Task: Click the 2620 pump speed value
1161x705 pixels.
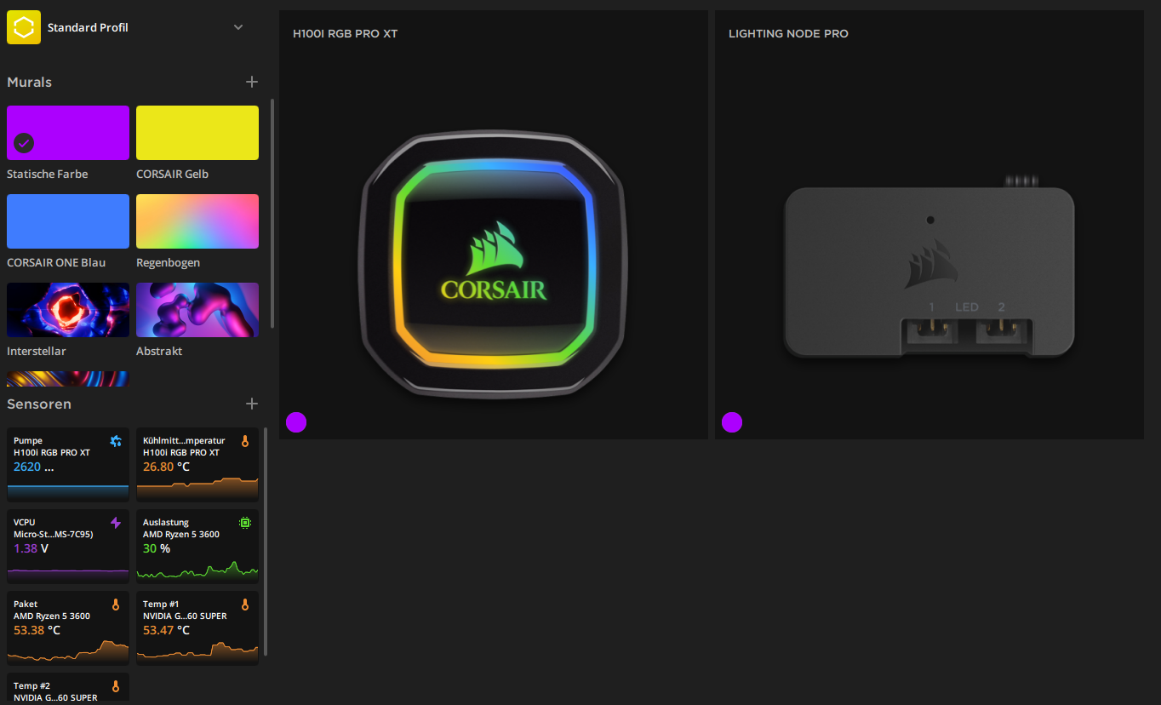Action: click(x=27, y=467)
